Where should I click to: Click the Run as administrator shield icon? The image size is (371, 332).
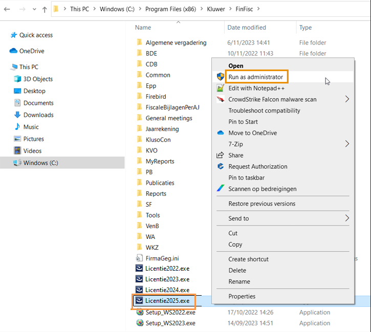[x=221, y=77]
